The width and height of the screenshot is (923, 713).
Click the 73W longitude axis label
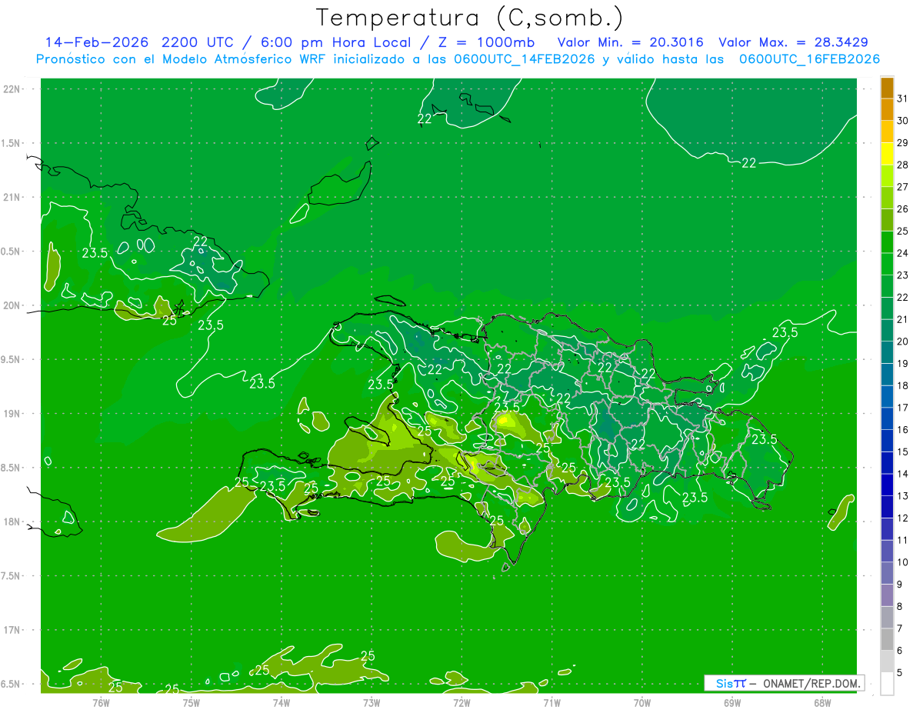(x=372, y=702)
